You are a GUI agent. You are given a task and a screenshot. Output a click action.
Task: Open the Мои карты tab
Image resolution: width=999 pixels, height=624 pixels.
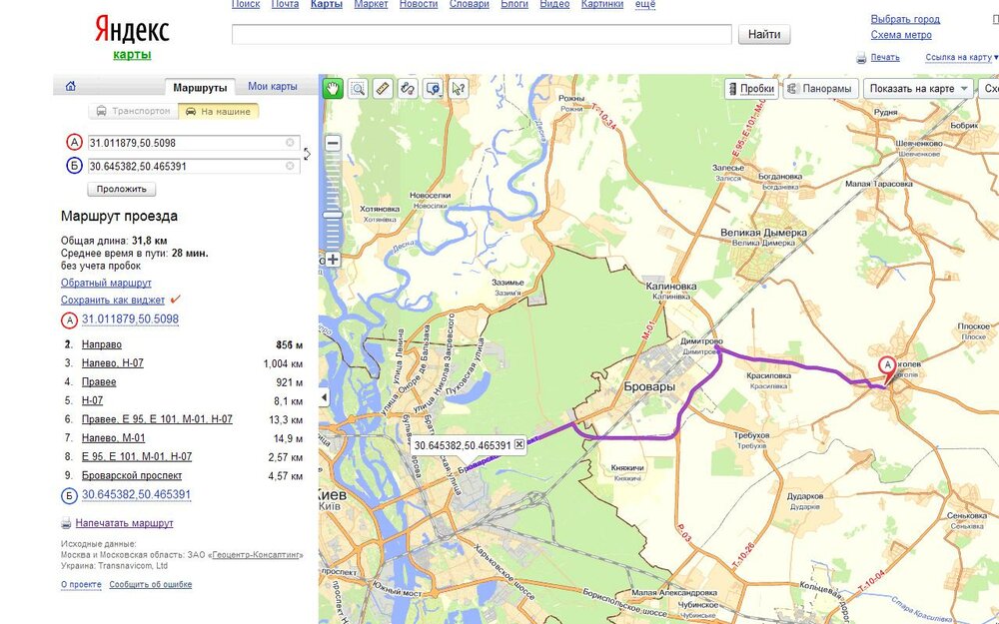[272, 87]
